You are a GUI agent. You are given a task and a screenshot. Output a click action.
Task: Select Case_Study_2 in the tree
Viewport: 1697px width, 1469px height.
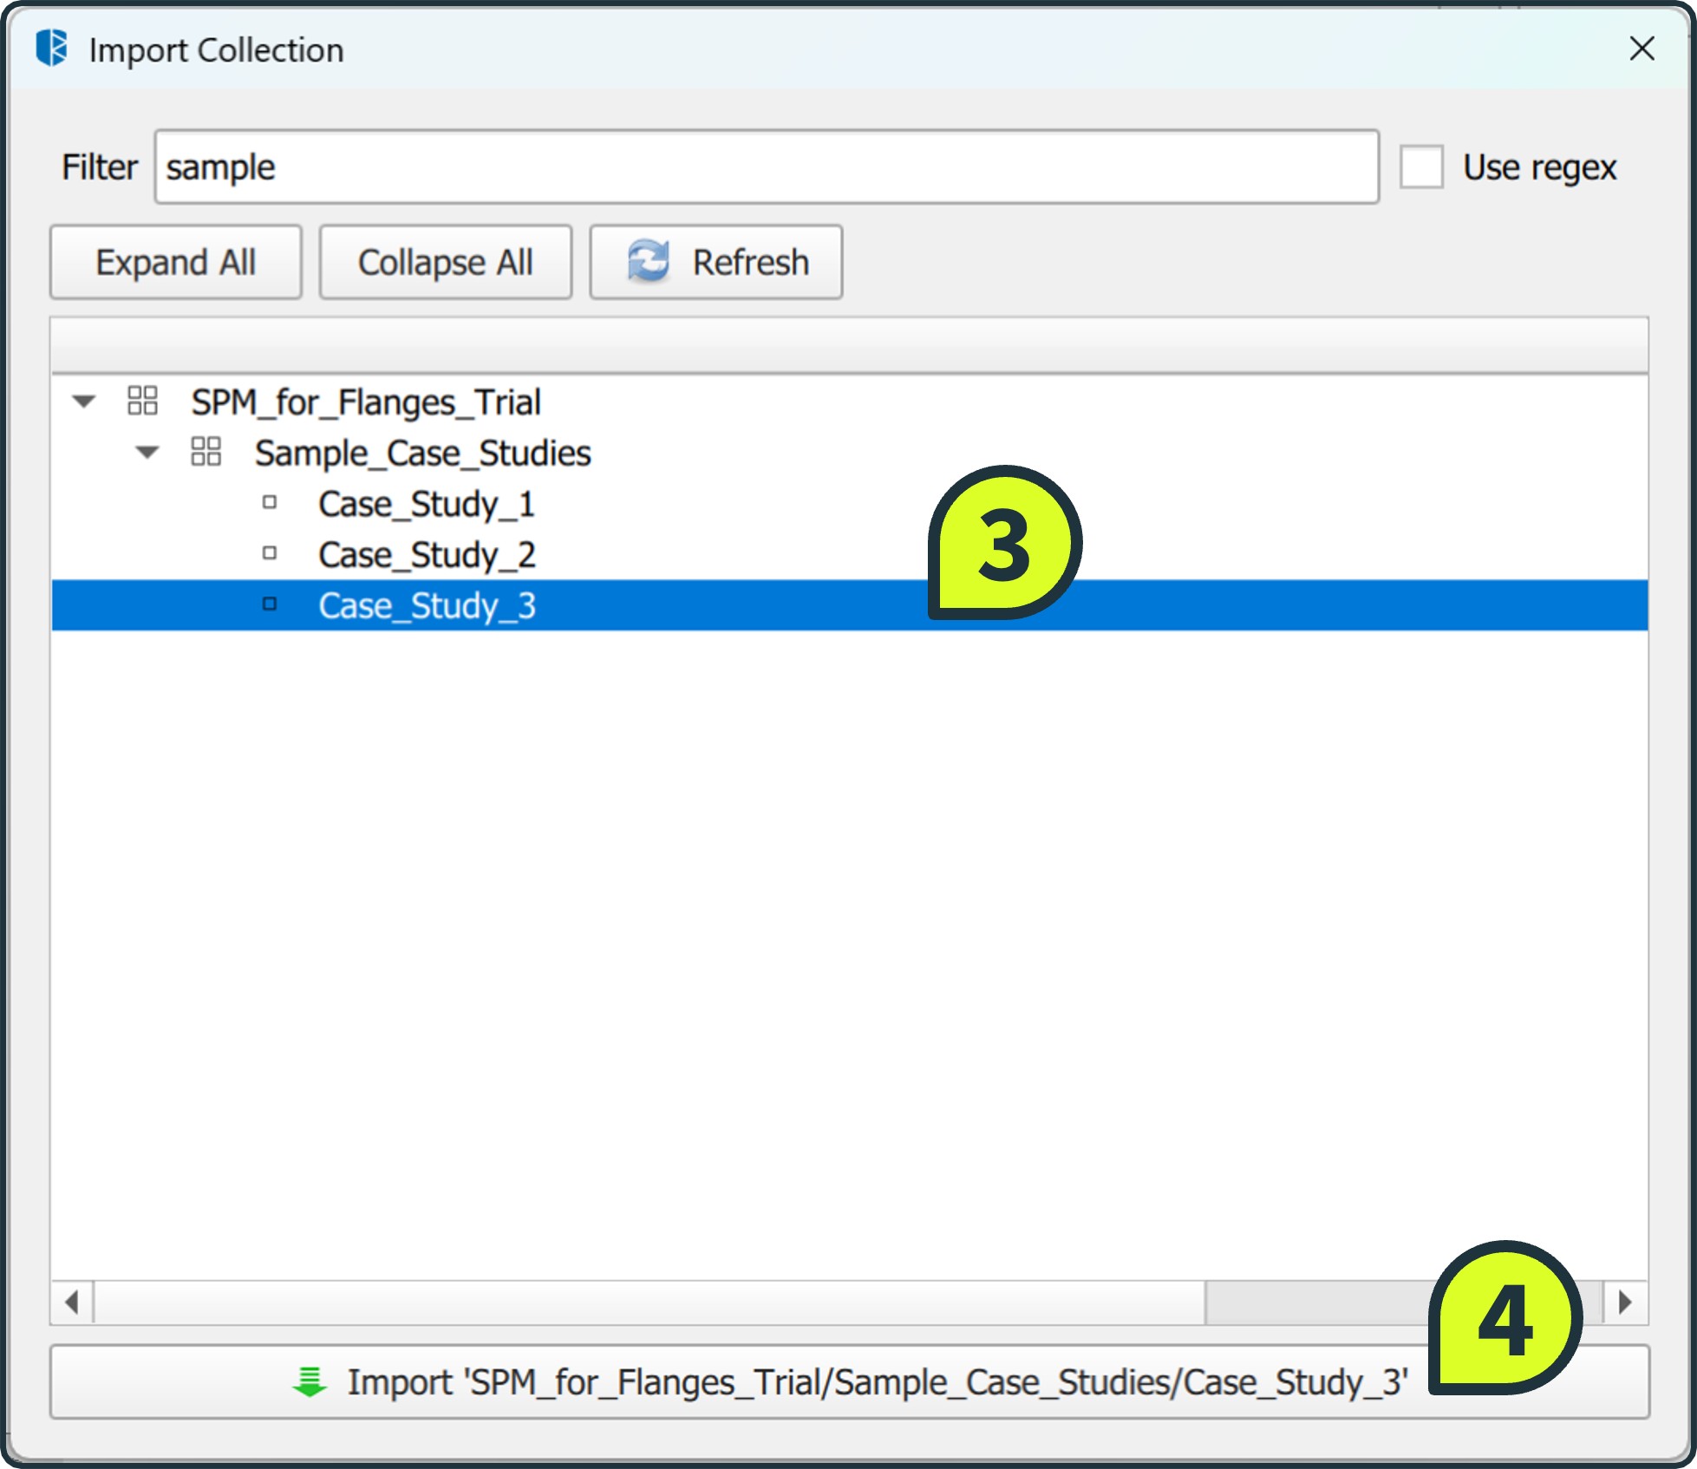tap(426, 555)
